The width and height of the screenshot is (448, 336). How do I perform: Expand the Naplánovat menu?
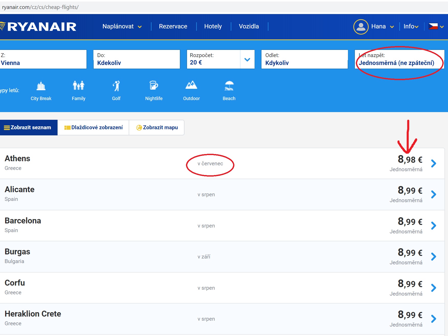[122, 26]
